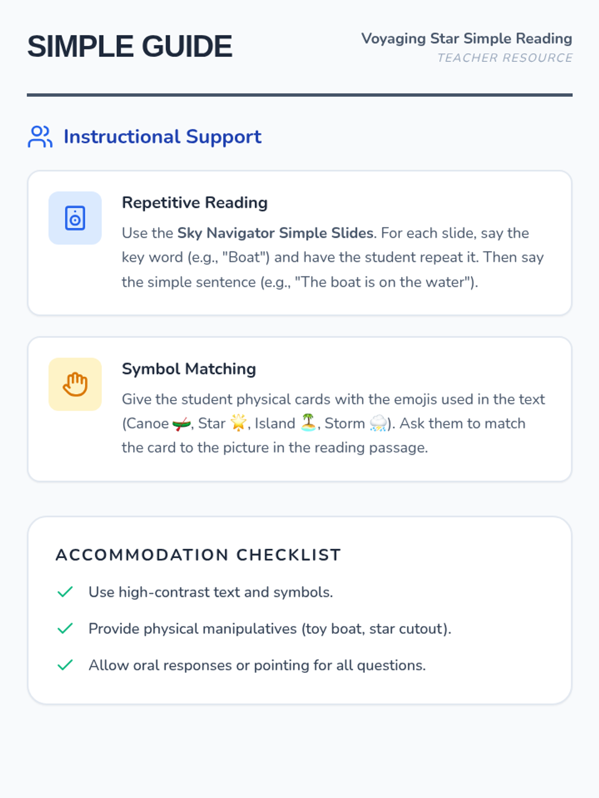
Task: Click the hand icon for Symbol Matching
Action: coord(75,385)
